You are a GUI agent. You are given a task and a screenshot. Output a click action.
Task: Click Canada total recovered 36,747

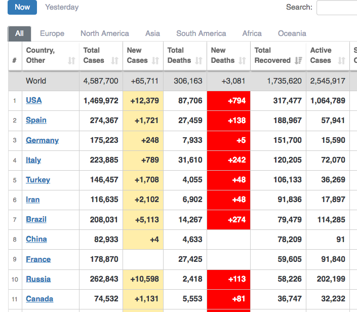tap(290, 299)
